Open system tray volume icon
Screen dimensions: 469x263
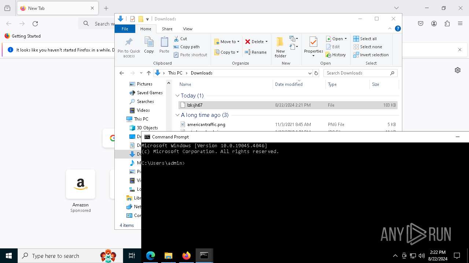tap(422, 256)
